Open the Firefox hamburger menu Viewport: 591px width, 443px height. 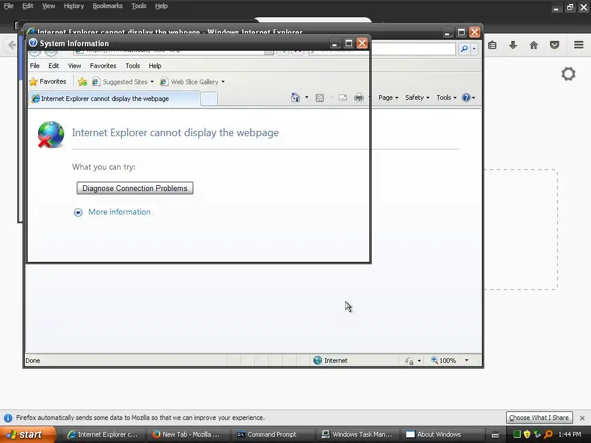pyautogui.click(x=579, y=45)
